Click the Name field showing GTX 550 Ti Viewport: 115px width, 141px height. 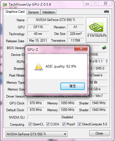click(56, 20)
